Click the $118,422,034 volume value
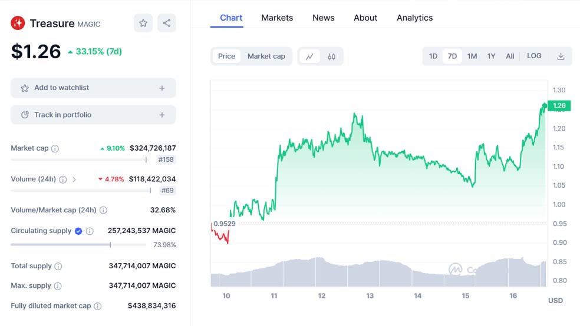Viewport: 580px width, 326px height. pyautogui.click(x=153, y=179)
